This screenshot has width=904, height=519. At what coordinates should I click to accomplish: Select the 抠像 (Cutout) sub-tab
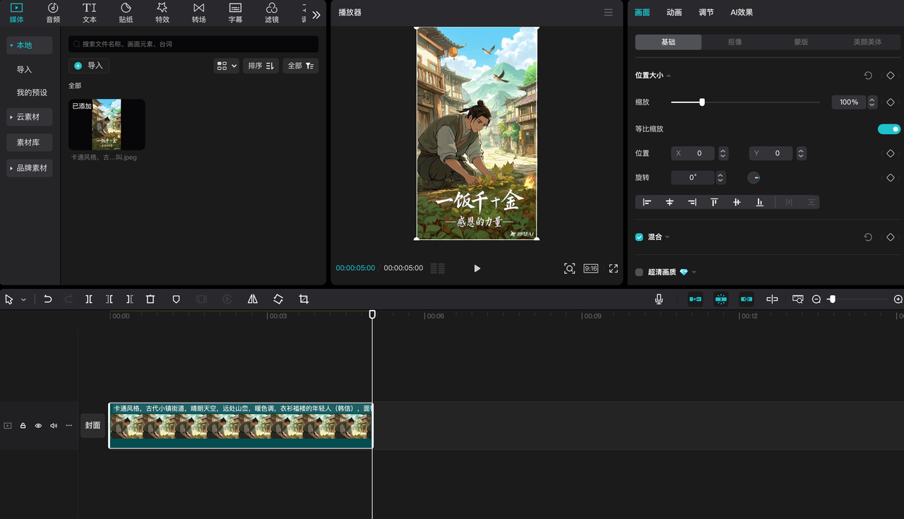(x=734, y=42)
